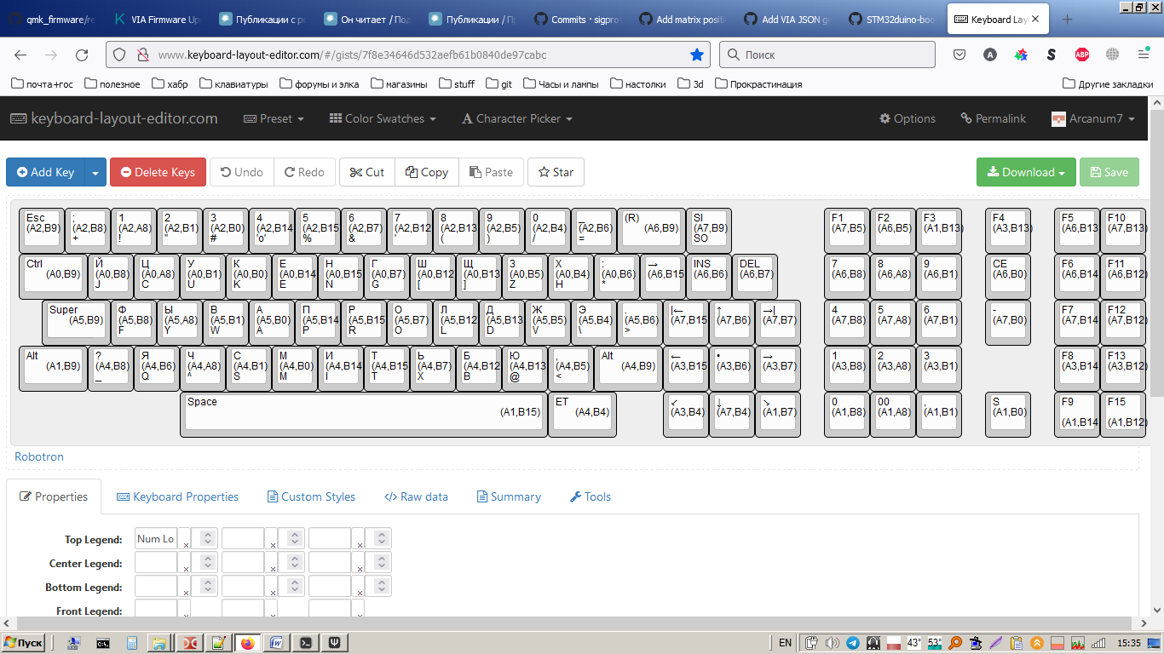This screenshot has width=1164, height=654.
Task: Open the Custom Styles tab
Action: (x=311, y=496)
